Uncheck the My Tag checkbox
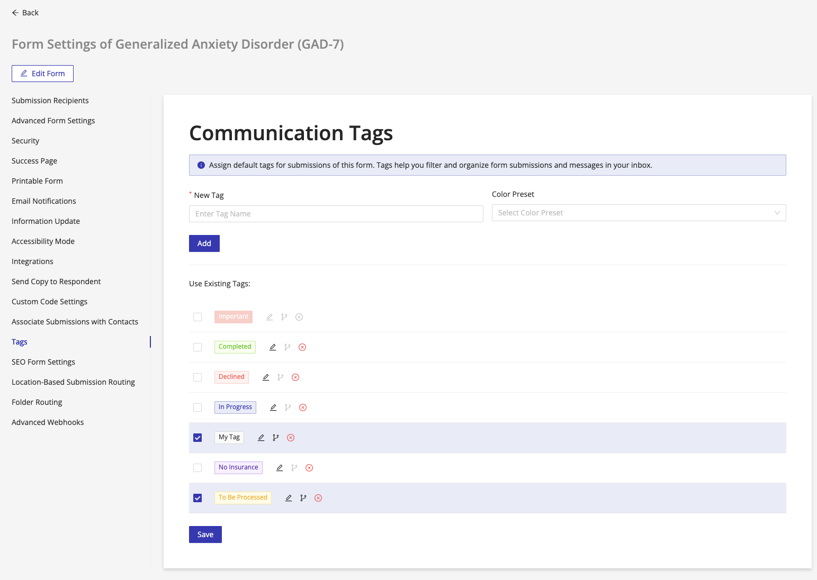Image resolution: width=817 pixels, height=580 pixels. point(197,438)
